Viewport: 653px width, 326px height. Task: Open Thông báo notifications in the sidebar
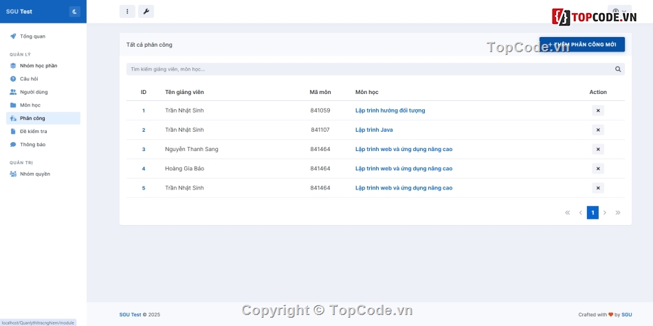point(32,145)
